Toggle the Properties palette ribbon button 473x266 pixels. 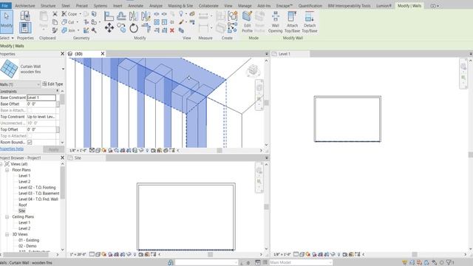[25, 28]
